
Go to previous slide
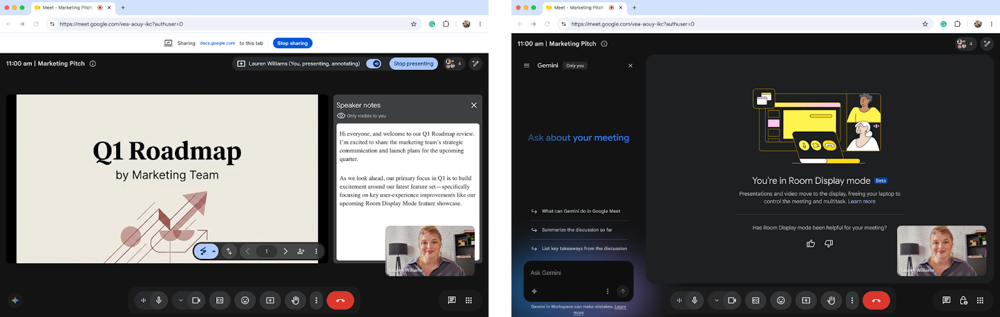point(247,251)
